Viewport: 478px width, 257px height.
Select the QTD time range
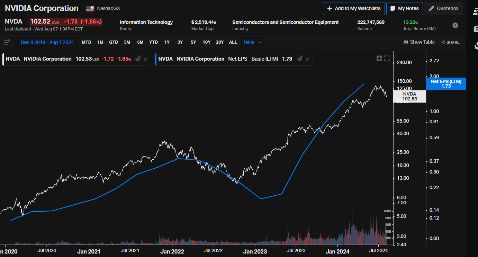tap(114, 42)
